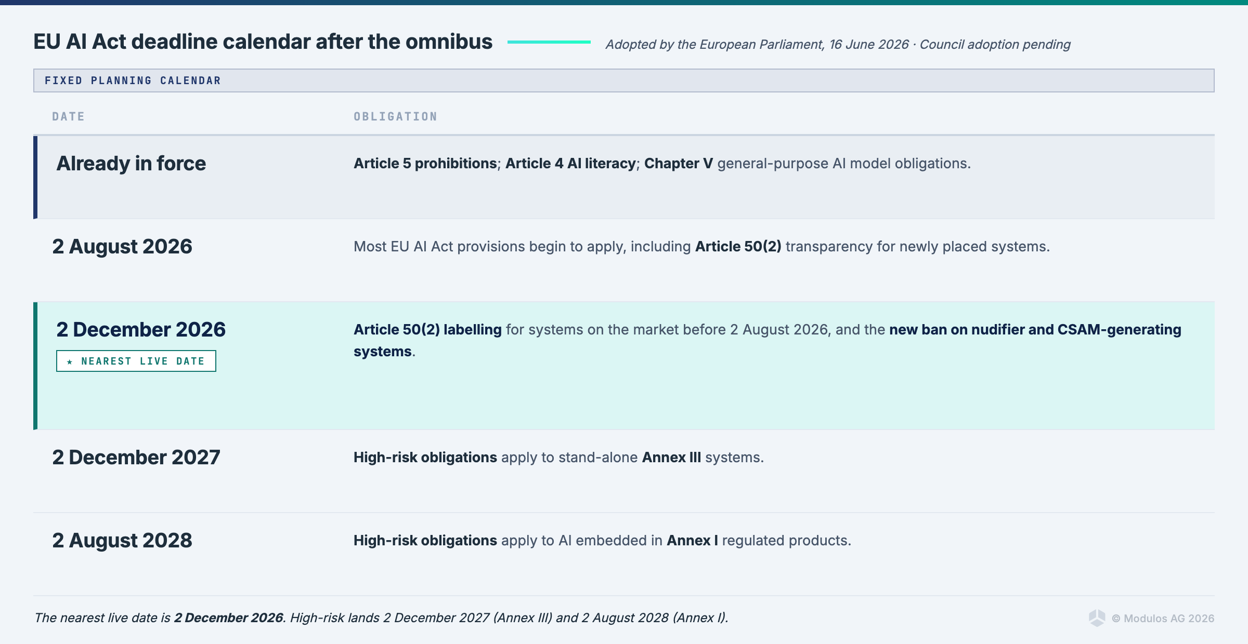Click the '2 December 2026' date cell

[141, 330]
